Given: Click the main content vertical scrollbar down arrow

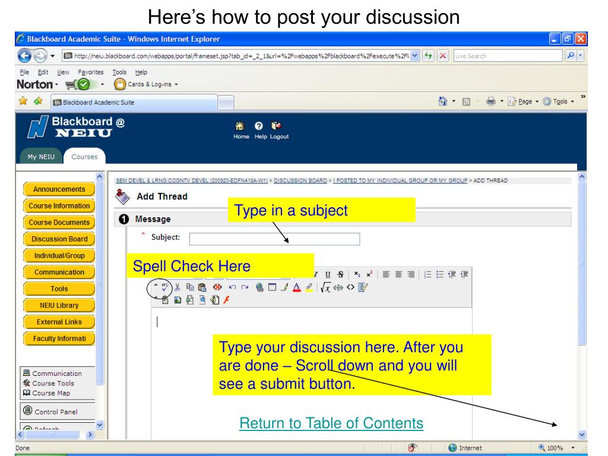Looking at the screenshot, I should click(x=582, y=435).
